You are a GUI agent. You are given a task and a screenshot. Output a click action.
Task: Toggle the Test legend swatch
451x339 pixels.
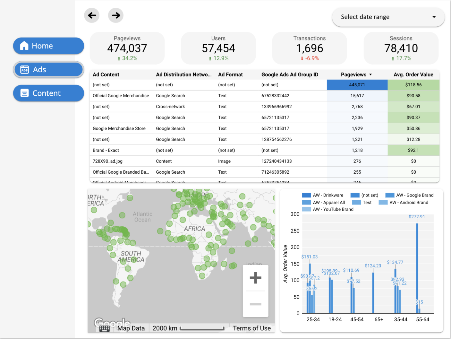click(356, 203)
